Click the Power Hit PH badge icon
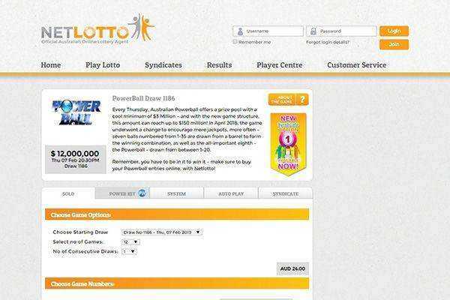The height and width of the screenshot is (300, 450). 142,193
